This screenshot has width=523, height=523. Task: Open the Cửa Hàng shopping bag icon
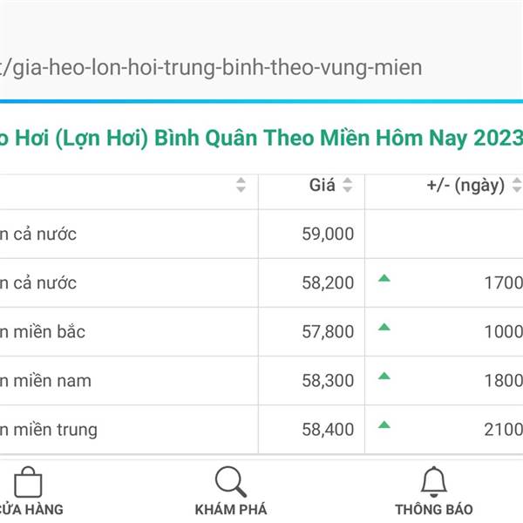pyautogui.click(x=28, y=482)
